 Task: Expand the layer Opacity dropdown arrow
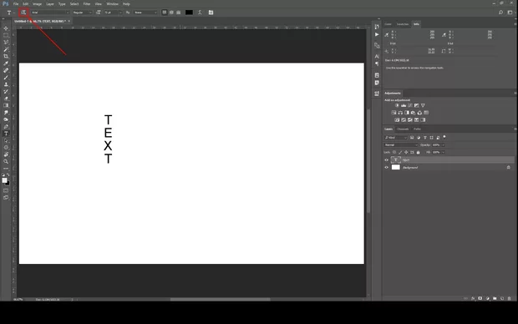click(x=444, y=145)
